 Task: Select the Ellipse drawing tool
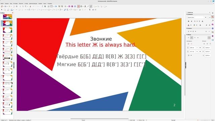point(22,10)
